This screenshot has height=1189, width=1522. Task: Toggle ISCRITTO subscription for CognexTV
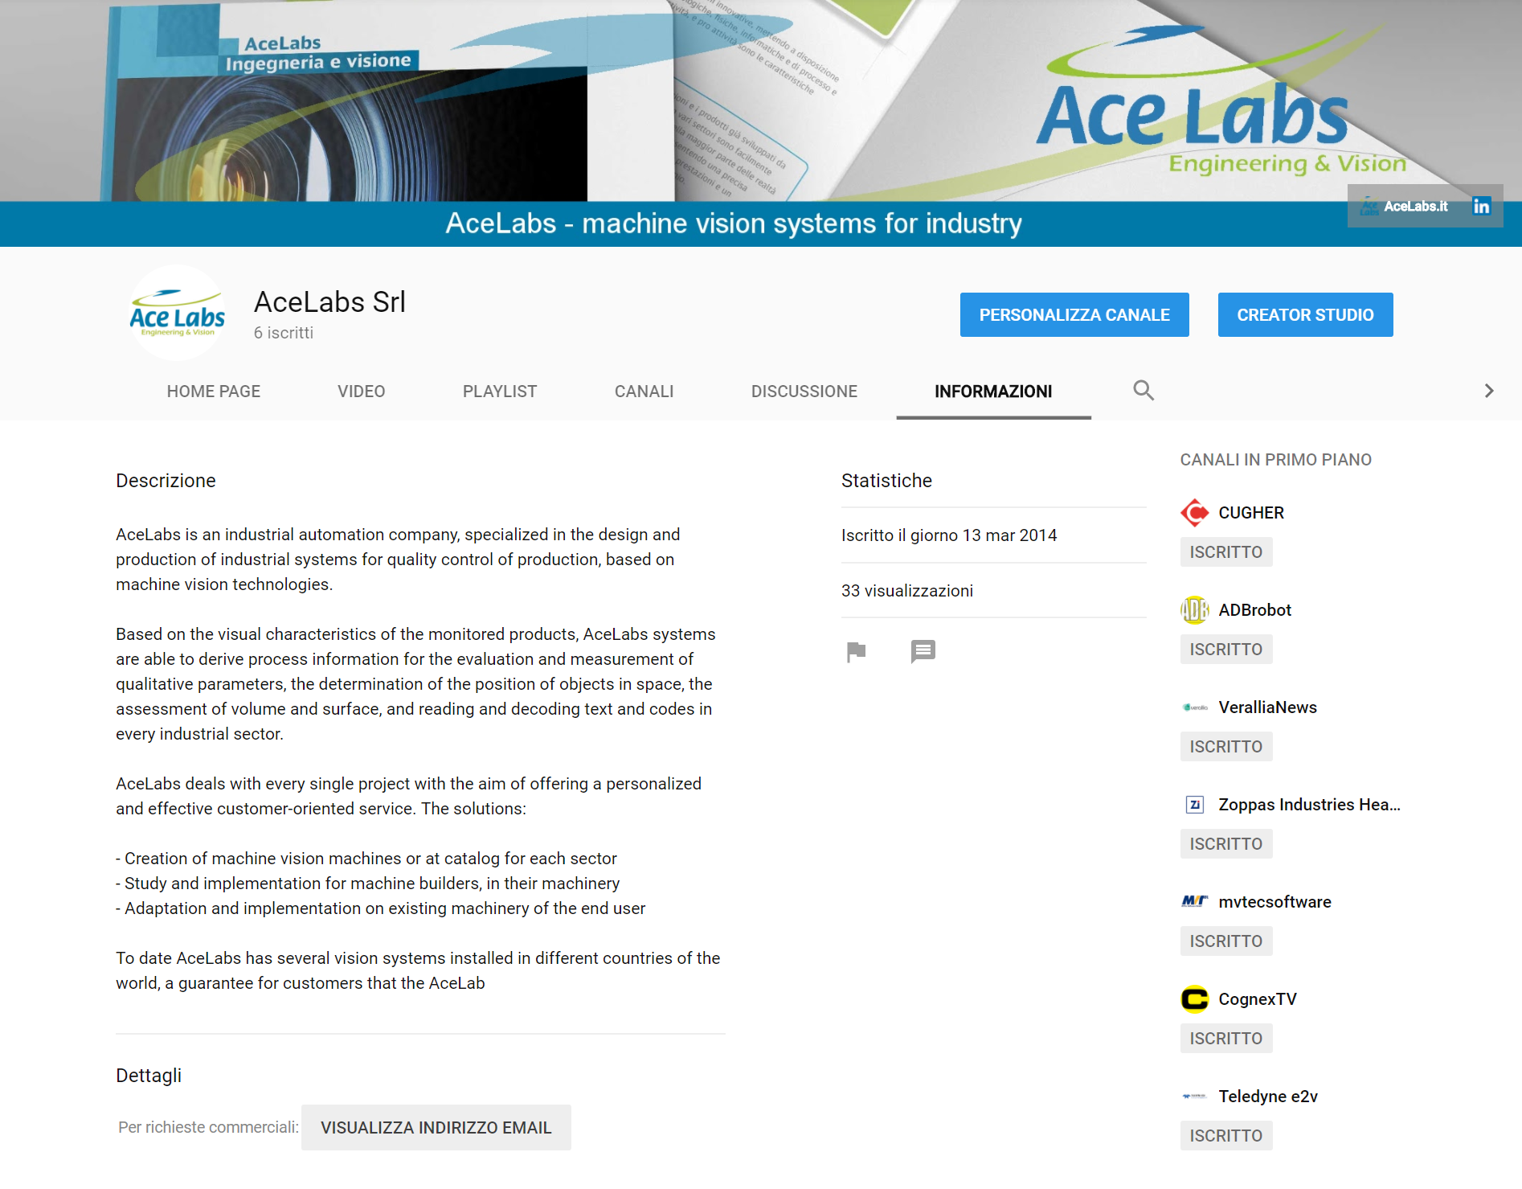(1226, 1039)
